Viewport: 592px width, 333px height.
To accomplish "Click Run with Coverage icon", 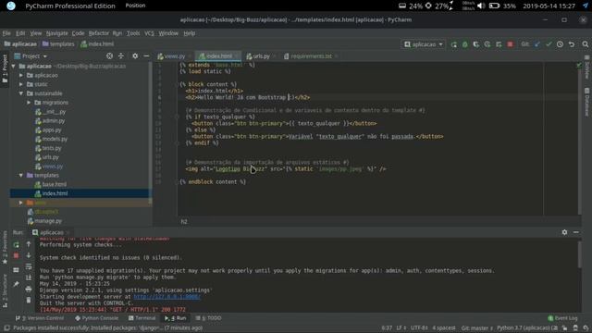I will [x=476, y=44].
